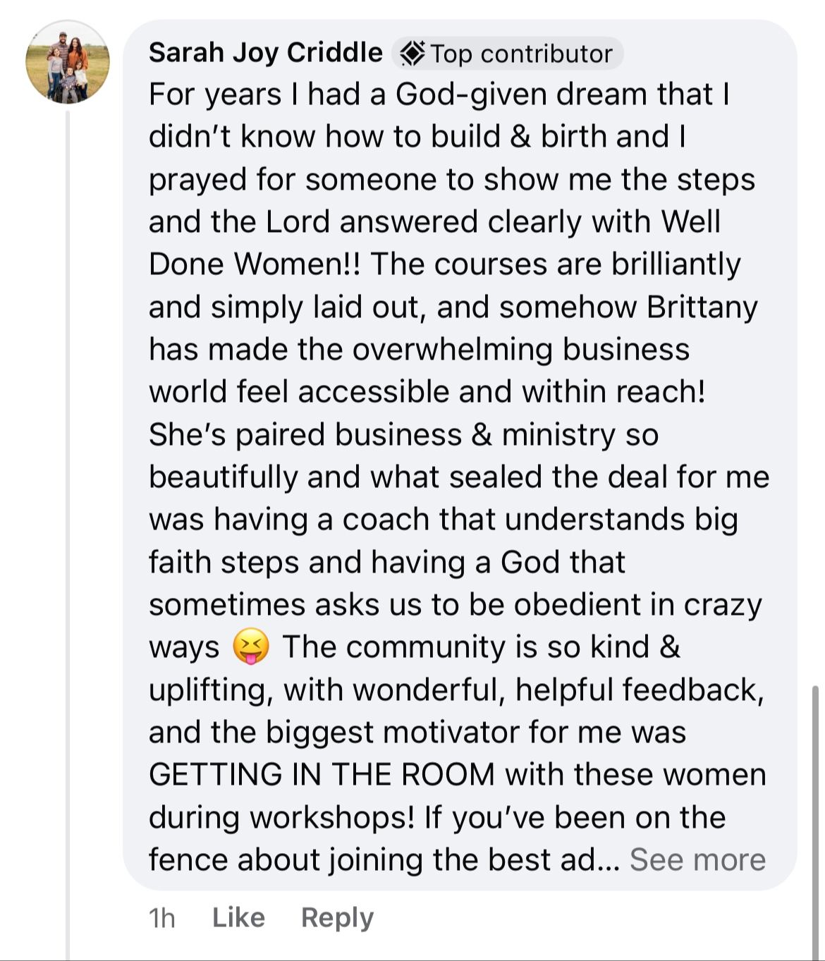Open the Sarah Joy Criddle profile name

coord(265,53)
